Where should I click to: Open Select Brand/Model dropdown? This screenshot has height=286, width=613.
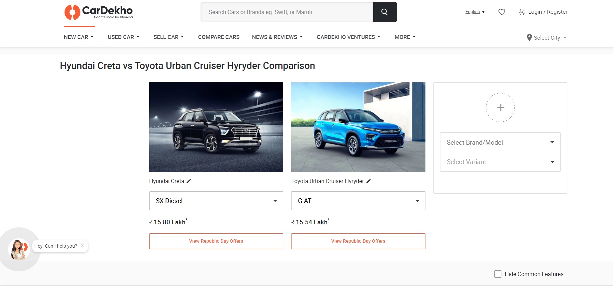[500, 142]
